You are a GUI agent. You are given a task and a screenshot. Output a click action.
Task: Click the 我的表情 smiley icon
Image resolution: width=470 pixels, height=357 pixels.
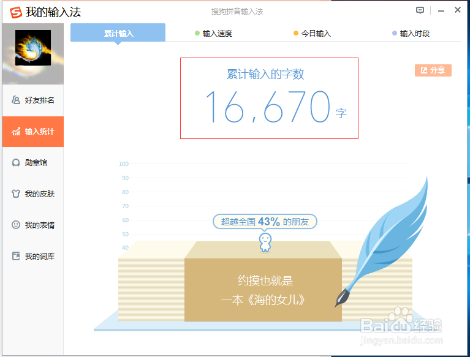click(15, 225)
